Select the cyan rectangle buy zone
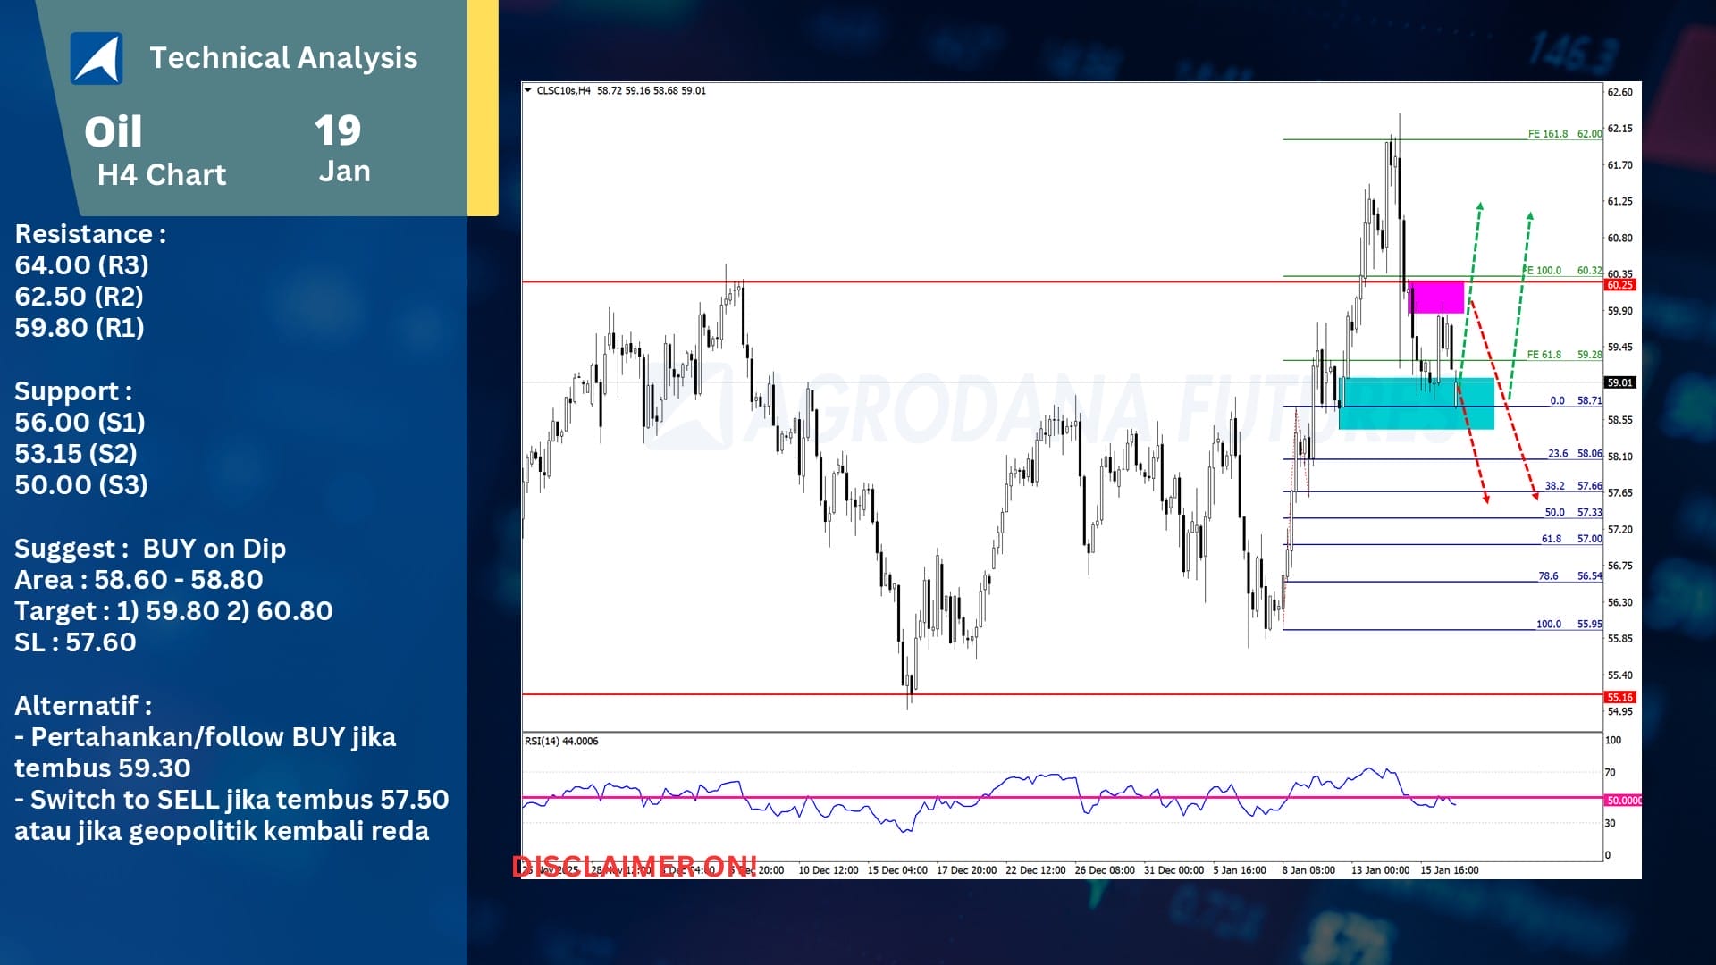This screenshot has height=965, width=1716. pyautogui.click(x=1416, y=404)
